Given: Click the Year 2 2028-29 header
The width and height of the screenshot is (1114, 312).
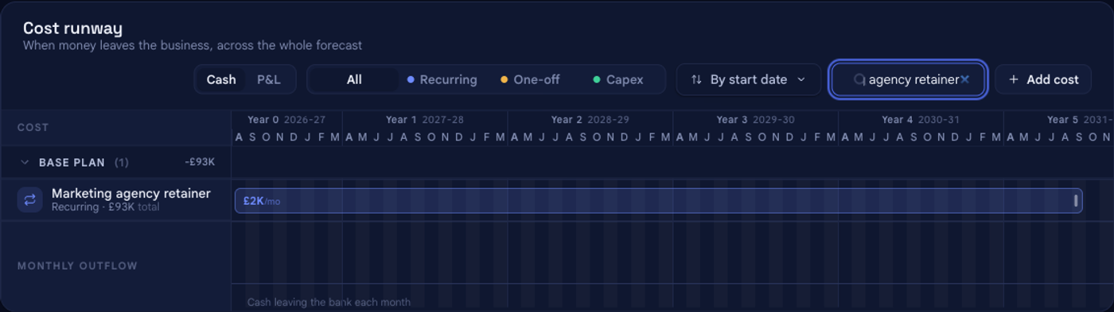Looking at the screenshot, I should [590, 120].
